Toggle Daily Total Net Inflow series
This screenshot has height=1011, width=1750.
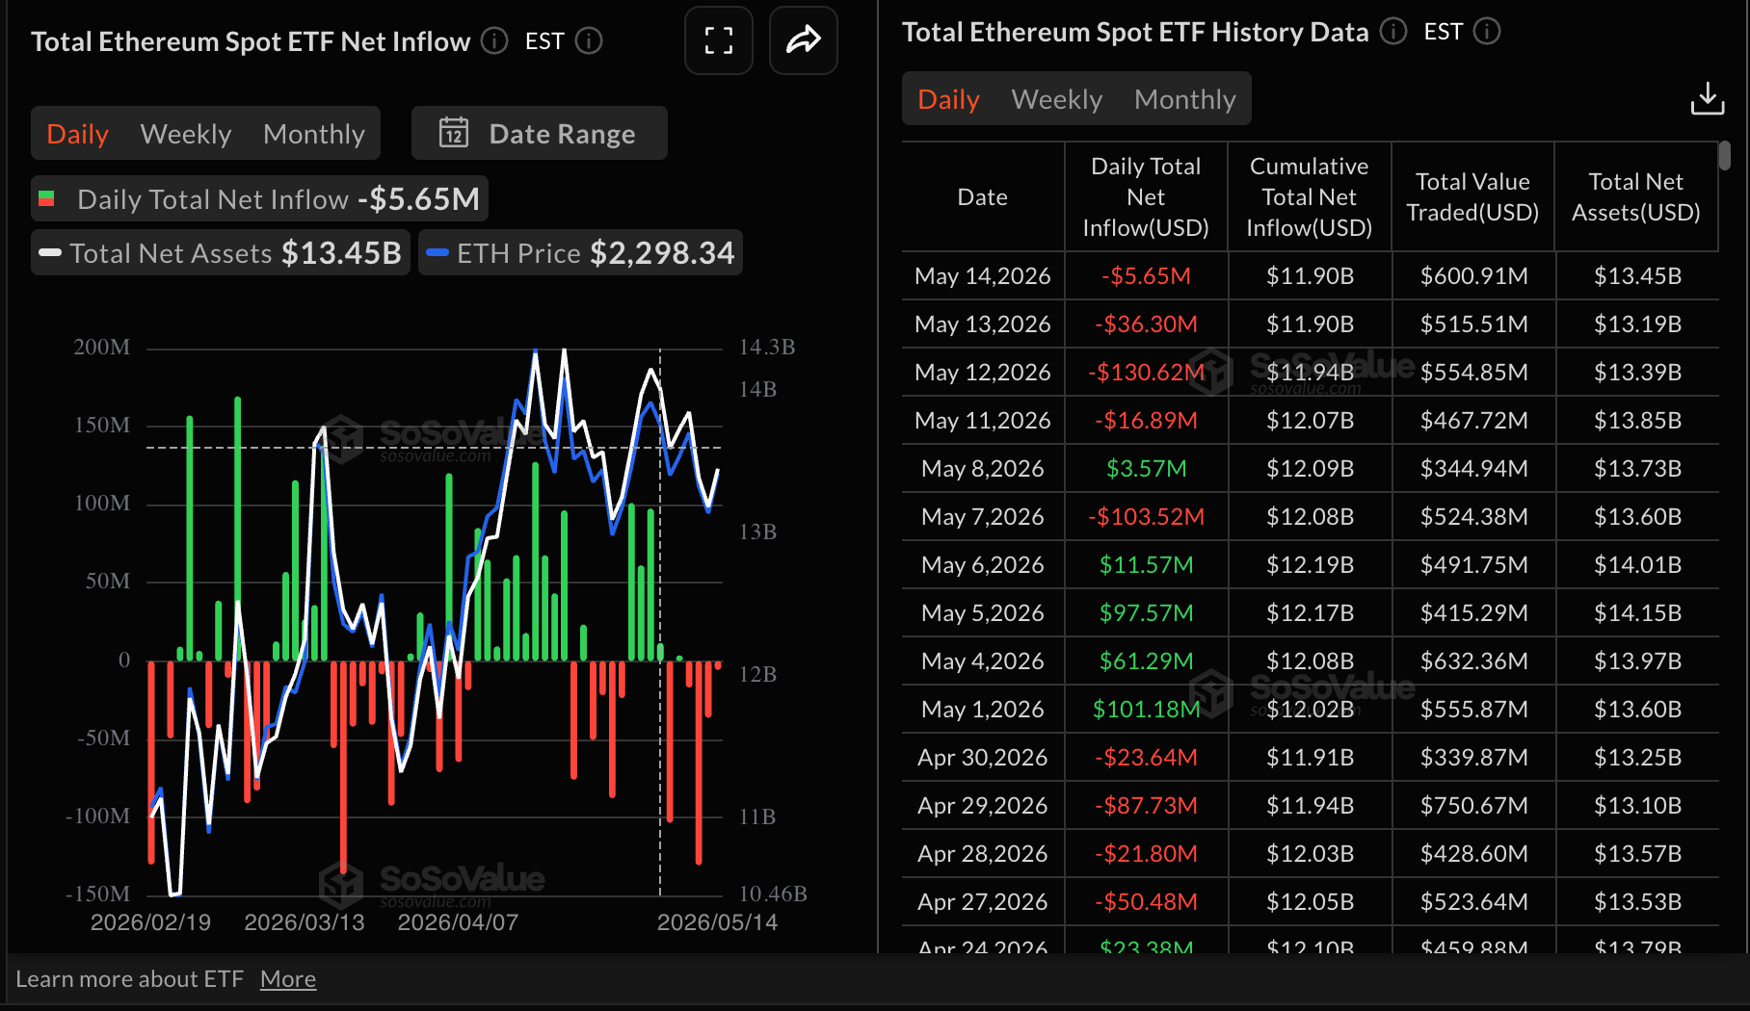(259, 199)
